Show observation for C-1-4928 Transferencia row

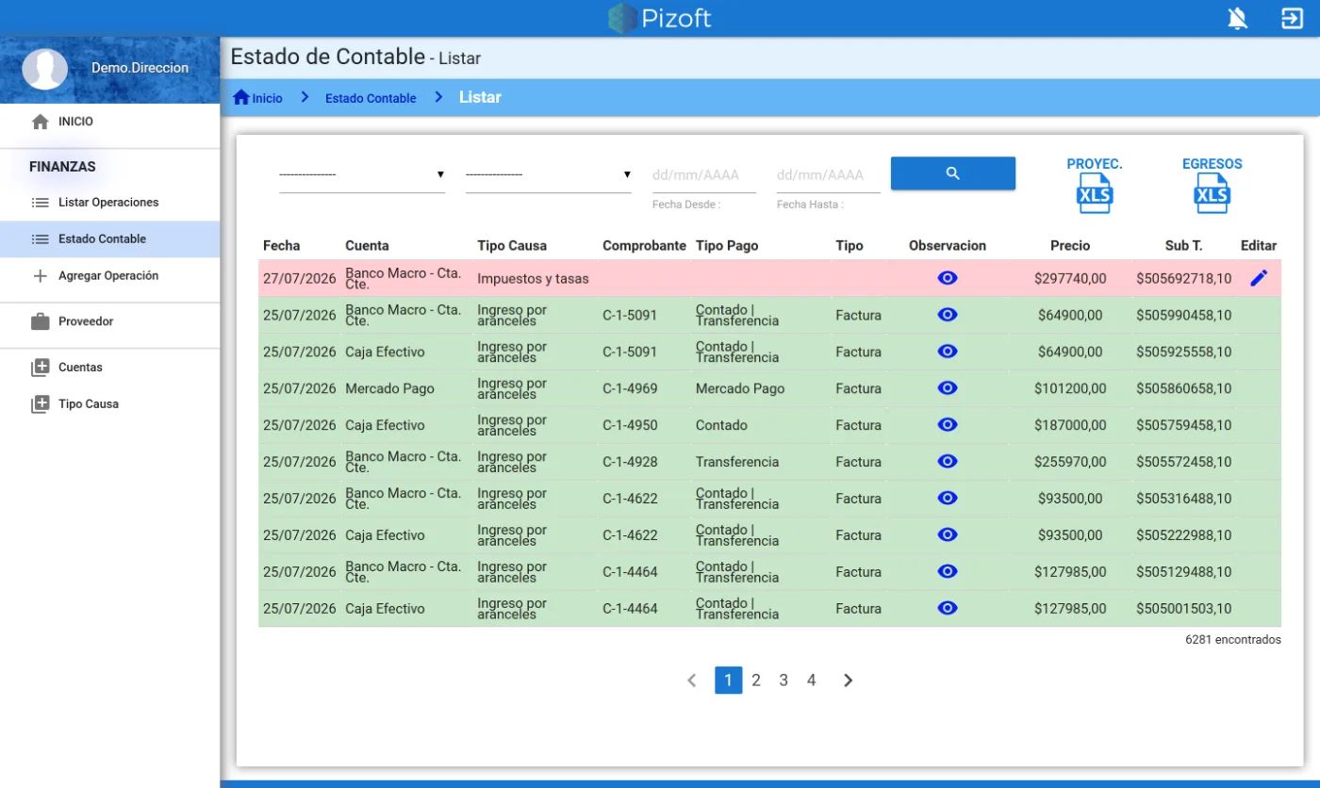pyautogui.click(x=948, y=461)
